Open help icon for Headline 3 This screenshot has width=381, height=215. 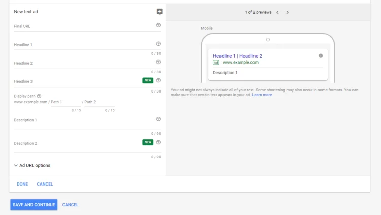click(158, 80)
